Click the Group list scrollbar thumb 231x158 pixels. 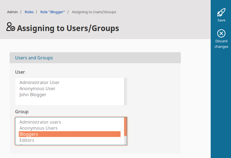[x=125, y=127]
